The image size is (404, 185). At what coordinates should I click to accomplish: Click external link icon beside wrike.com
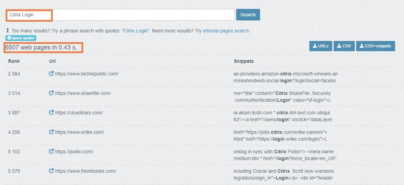(52, 132)
